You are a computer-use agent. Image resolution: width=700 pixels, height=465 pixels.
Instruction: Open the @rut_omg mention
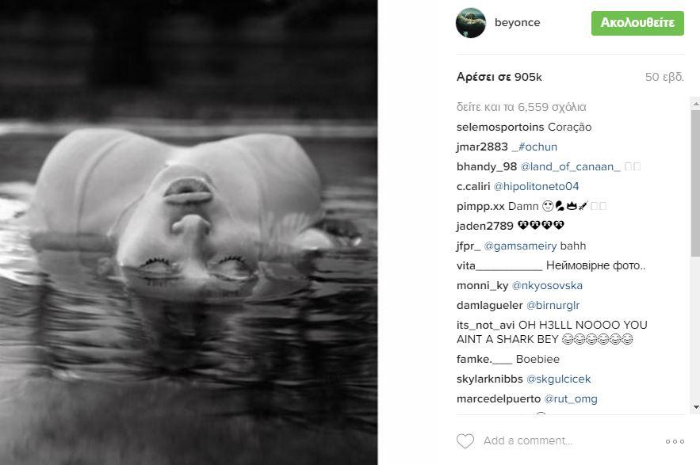[571, 399]
